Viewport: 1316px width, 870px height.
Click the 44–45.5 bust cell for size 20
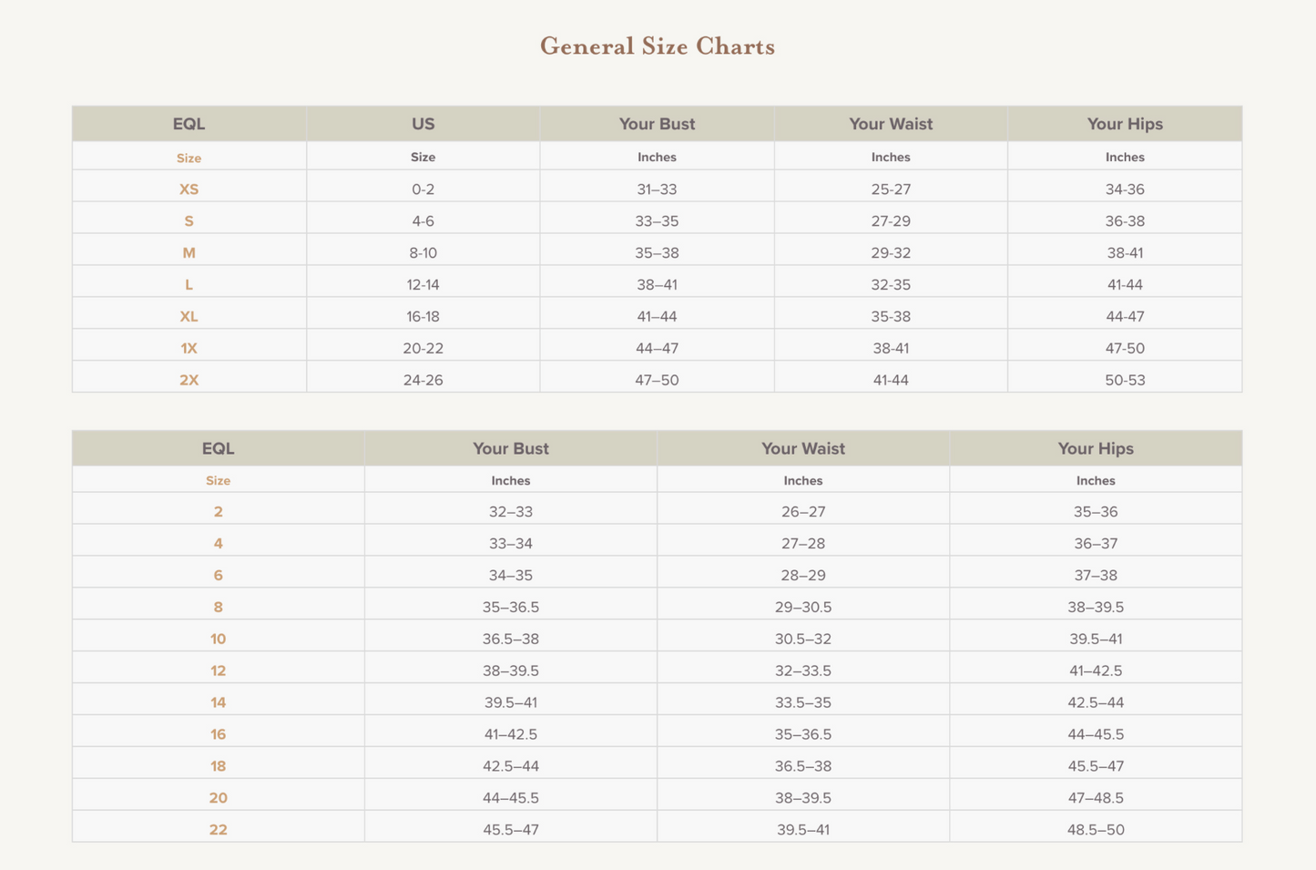point(510,798)
